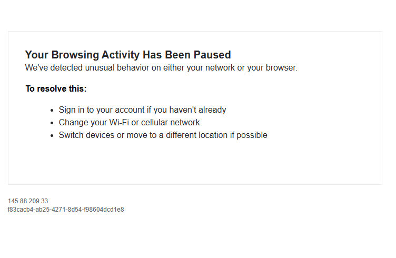
Task: Click the bullet dot before "Change your Wi-Fi"
Action: tap(52, 123)
